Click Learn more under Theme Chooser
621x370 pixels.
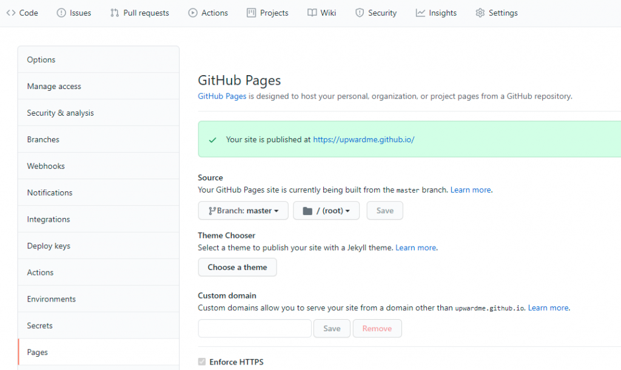point(415,248)
